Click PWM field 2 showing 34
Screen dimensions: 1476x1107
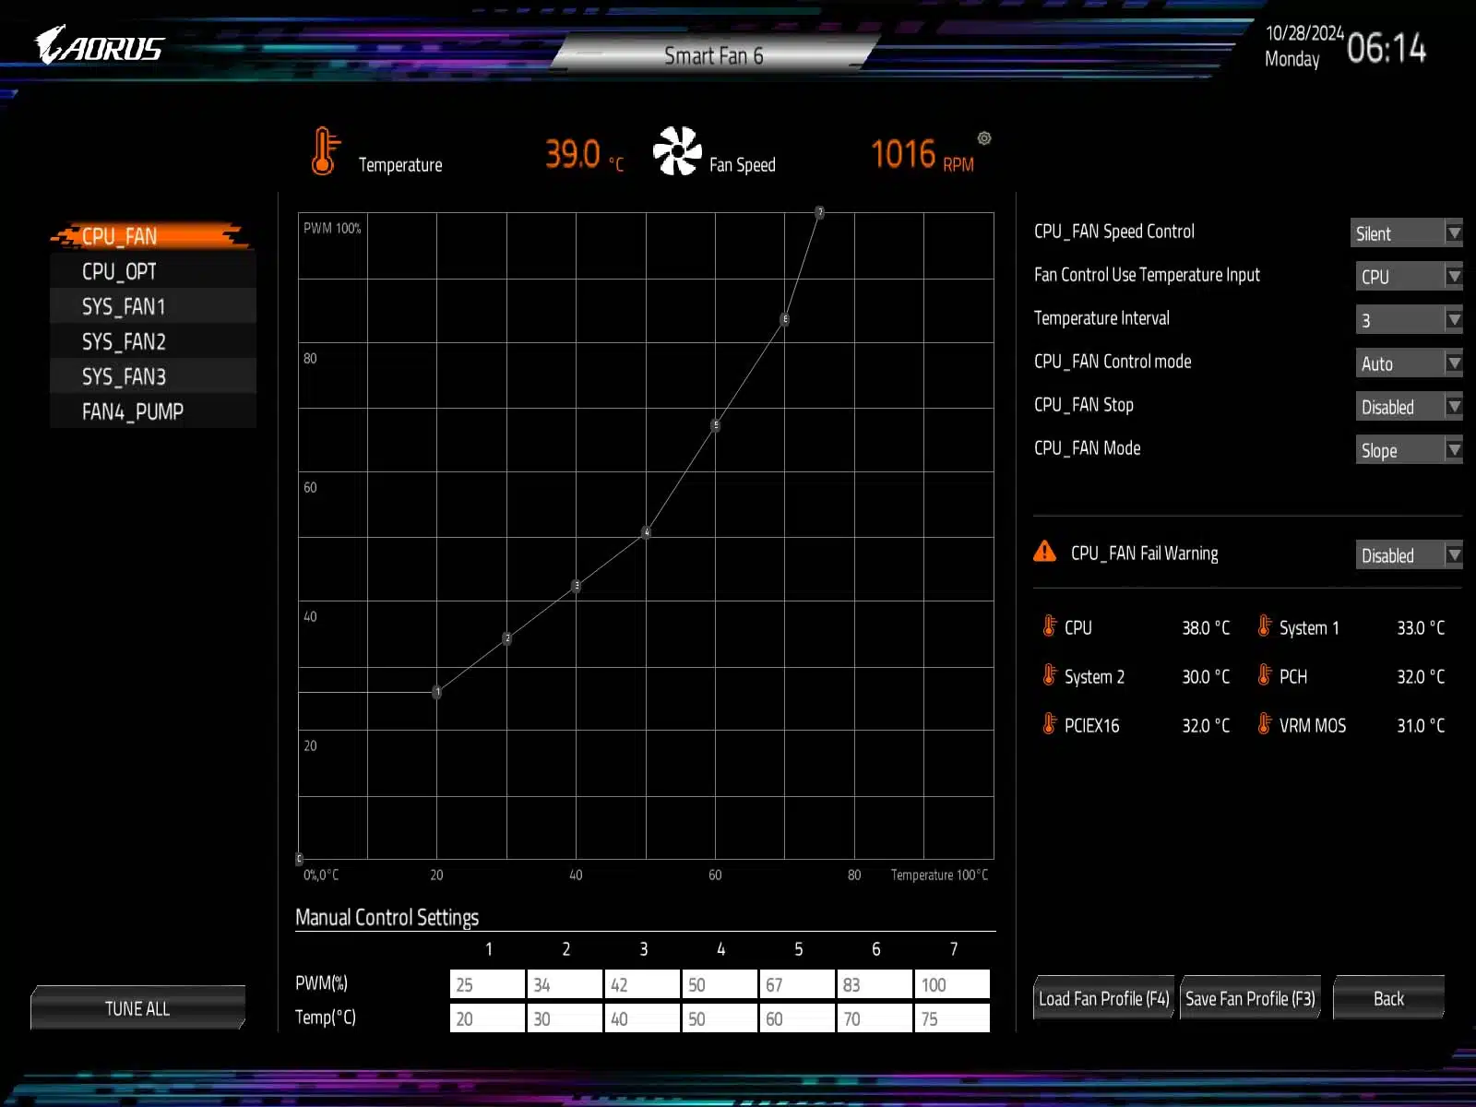point(565,984)
